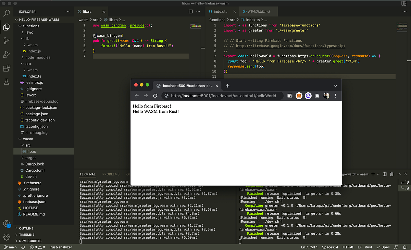This screenshot has height=250, width=411.
Task: Open the firebase.google.com docs link
Action: 290,45
